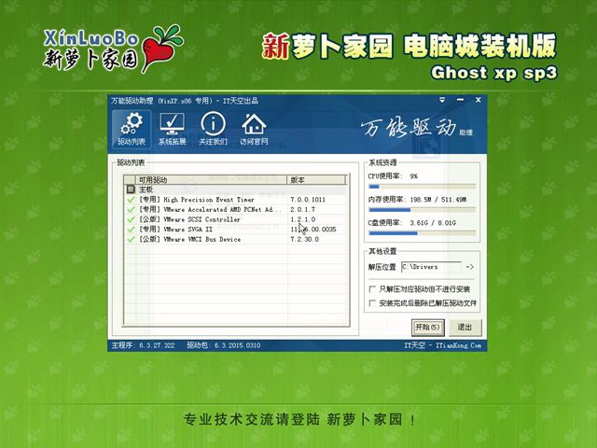Viewport: 597px width, 448px height.
Task: Click the 主板 category row label
Action: click(x=146, y=189)
